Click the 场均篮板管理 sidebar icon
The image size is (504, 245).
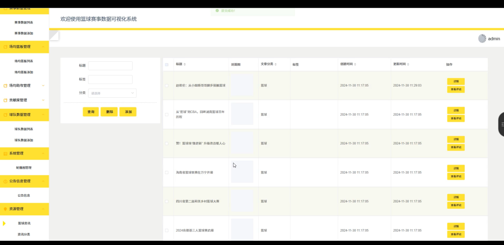(5, 47)
